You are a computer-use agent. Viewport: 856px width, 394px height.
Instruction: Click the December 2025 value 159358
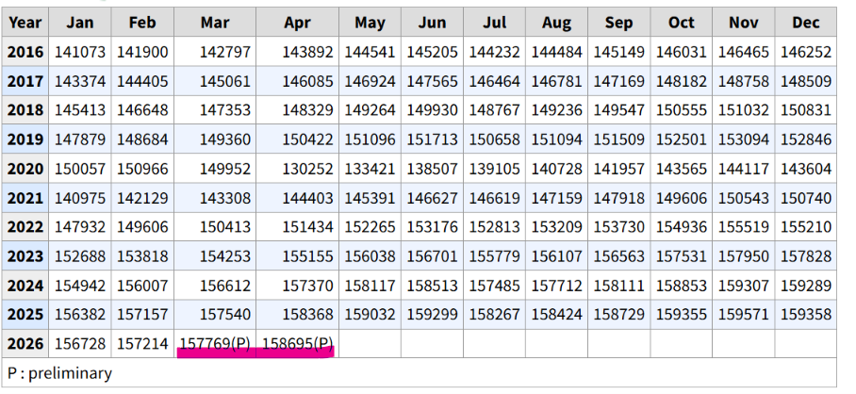[806, 314]
